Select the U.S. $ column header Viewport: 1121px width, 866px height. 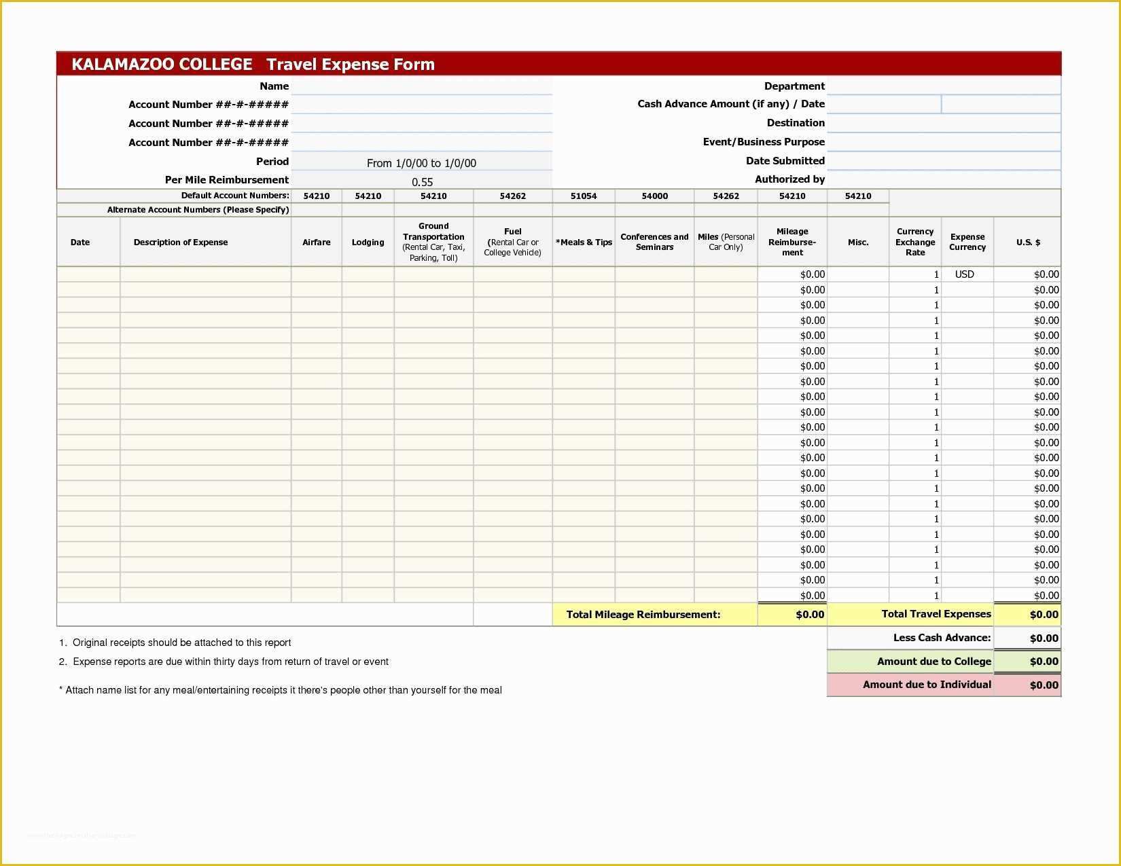pos(1027,242)
